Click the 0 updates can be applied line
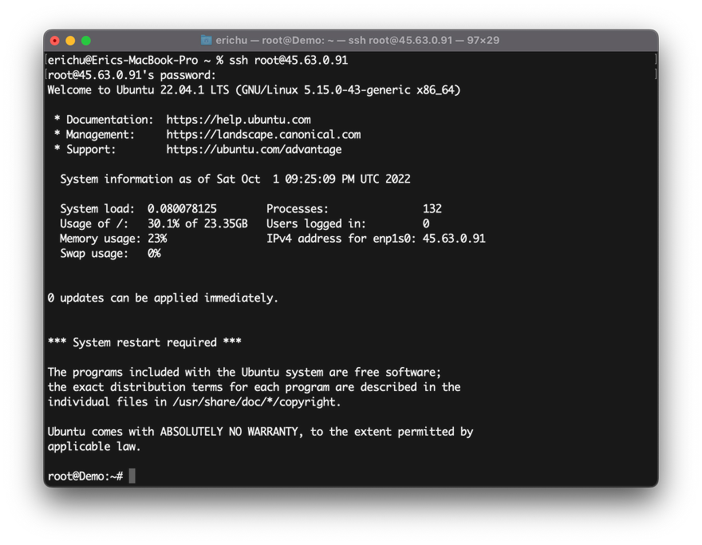 pos(163,298)
